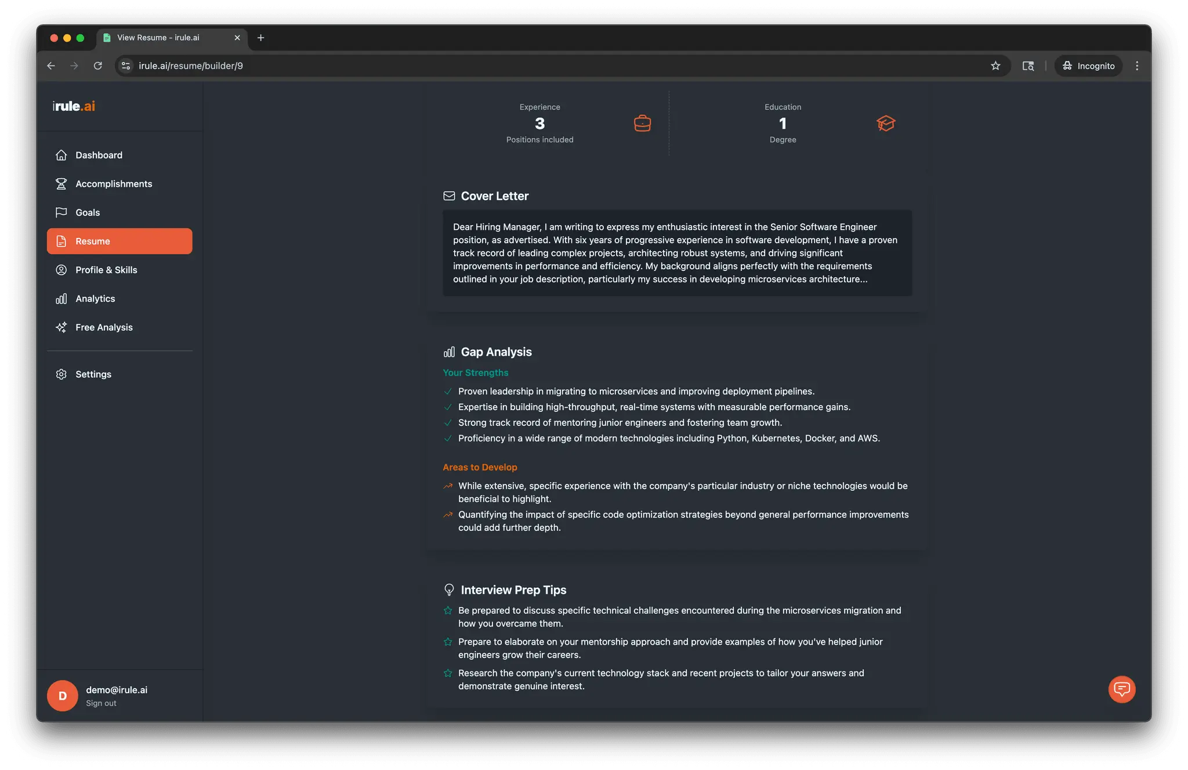This screenshot has width=1188, height=770.
Task: Click the Your Strengths subheading
Action: [x=476, y=373]
